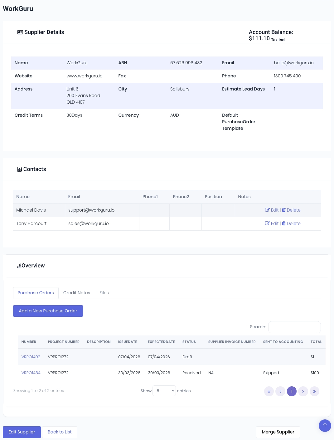Click Edit link for Michael Davis
Image resolution: width=334 pixels, height=440 pixels.
(x=275, y=210)
